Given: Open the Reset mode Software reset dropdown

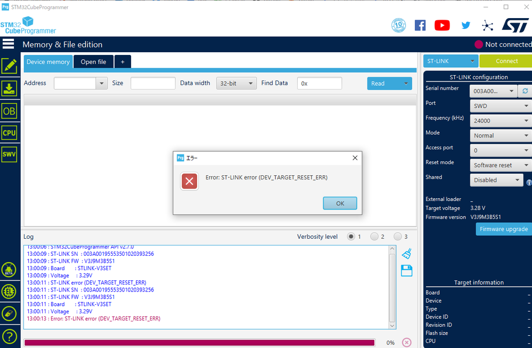Looking at the screenshot, I should click(501, 165).
